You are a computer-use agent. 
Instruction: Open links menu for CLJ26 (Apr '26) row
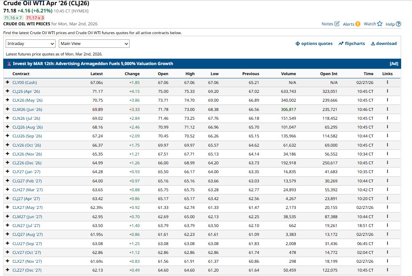[387, 91]
